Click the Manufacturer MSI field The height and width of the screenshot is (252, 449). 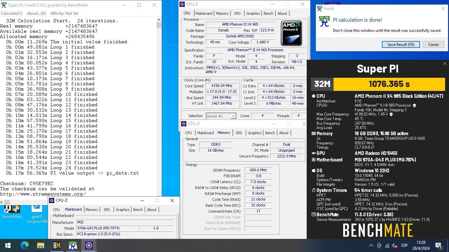125,222
